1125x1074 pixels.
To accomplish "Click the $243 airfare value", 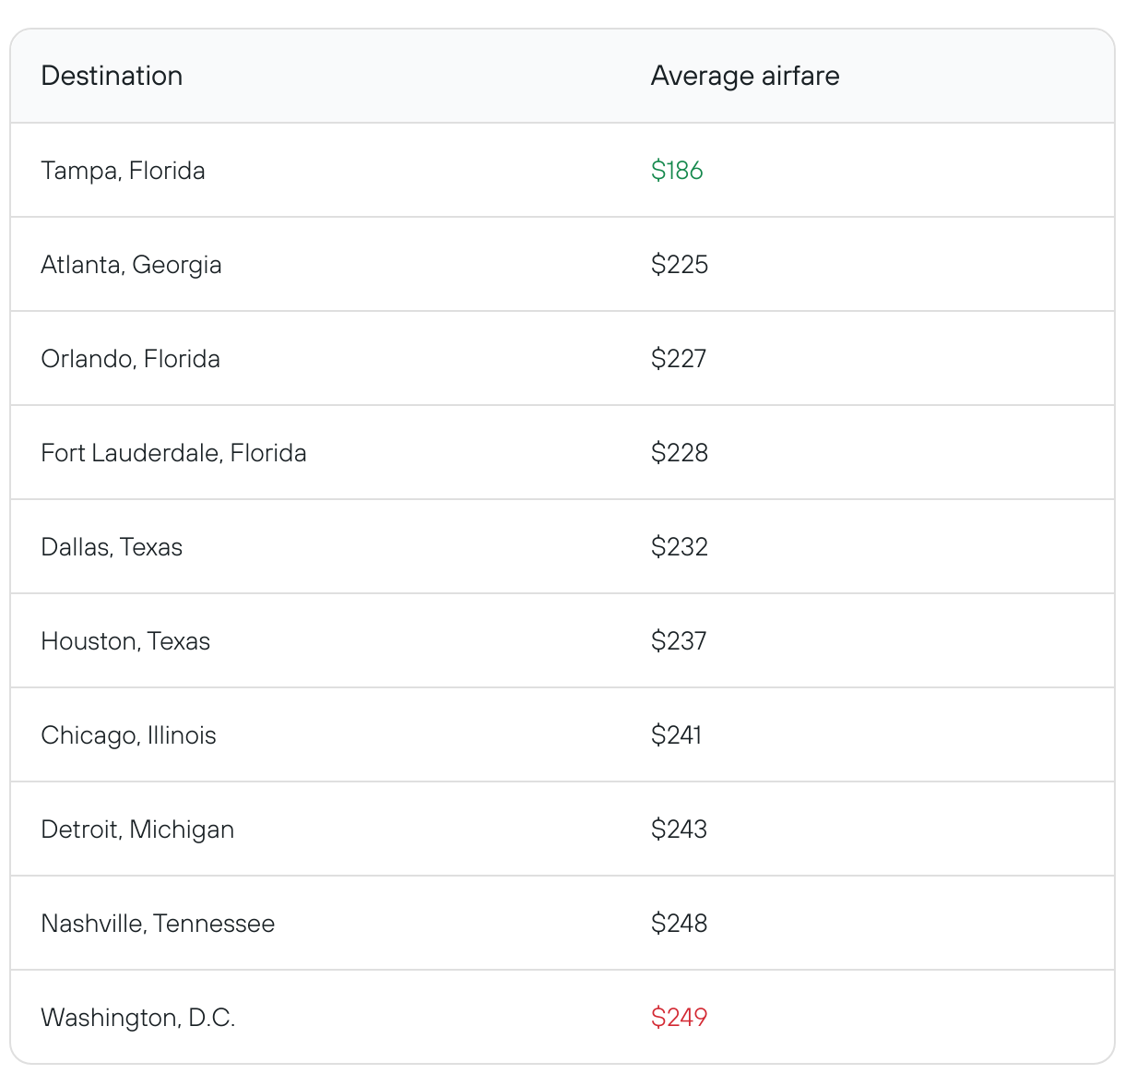I will [x=679, y=829].
